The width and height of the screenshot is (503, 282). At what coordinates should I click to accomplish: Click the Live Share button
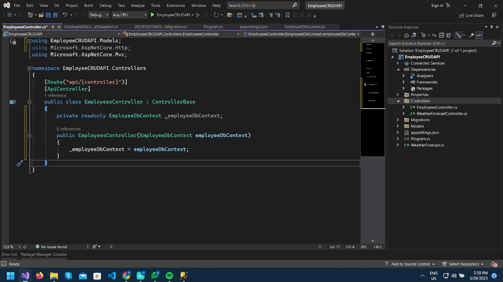(x=471, y=15)
